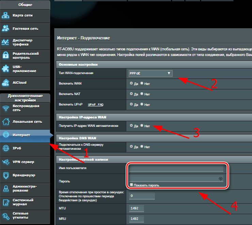252x225 pixels.
Task: Open IPv6 settings page
Action: pos(25,149)
